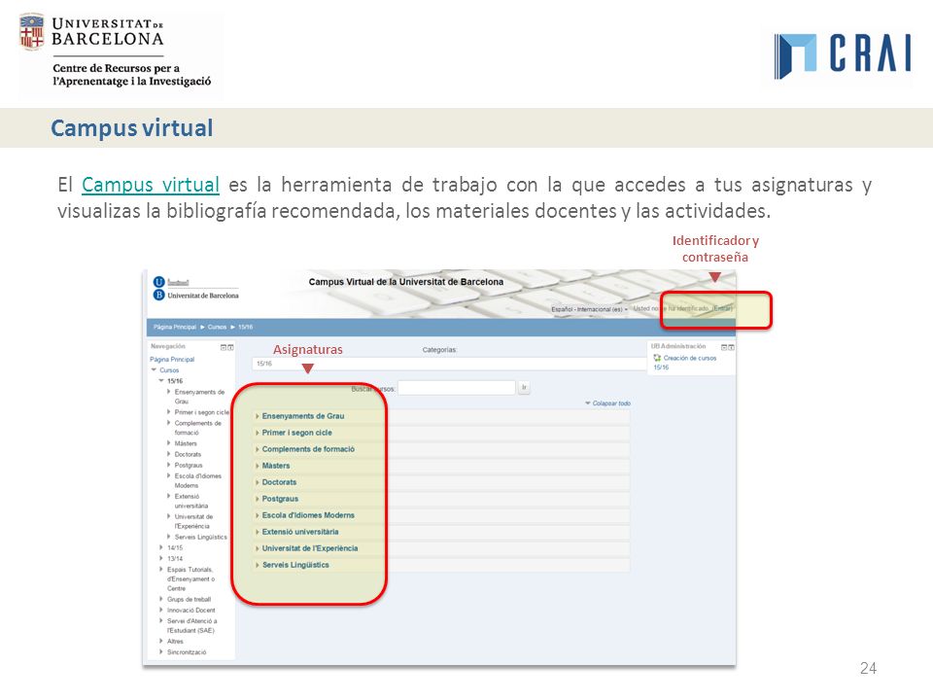
Task: Click the Ir search button
Action: [x=524, y=388]
